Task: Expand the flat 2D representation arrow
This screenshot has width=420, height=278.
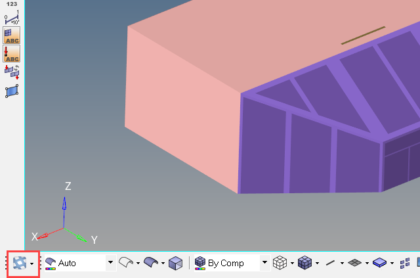Action: tap(367, 264)
